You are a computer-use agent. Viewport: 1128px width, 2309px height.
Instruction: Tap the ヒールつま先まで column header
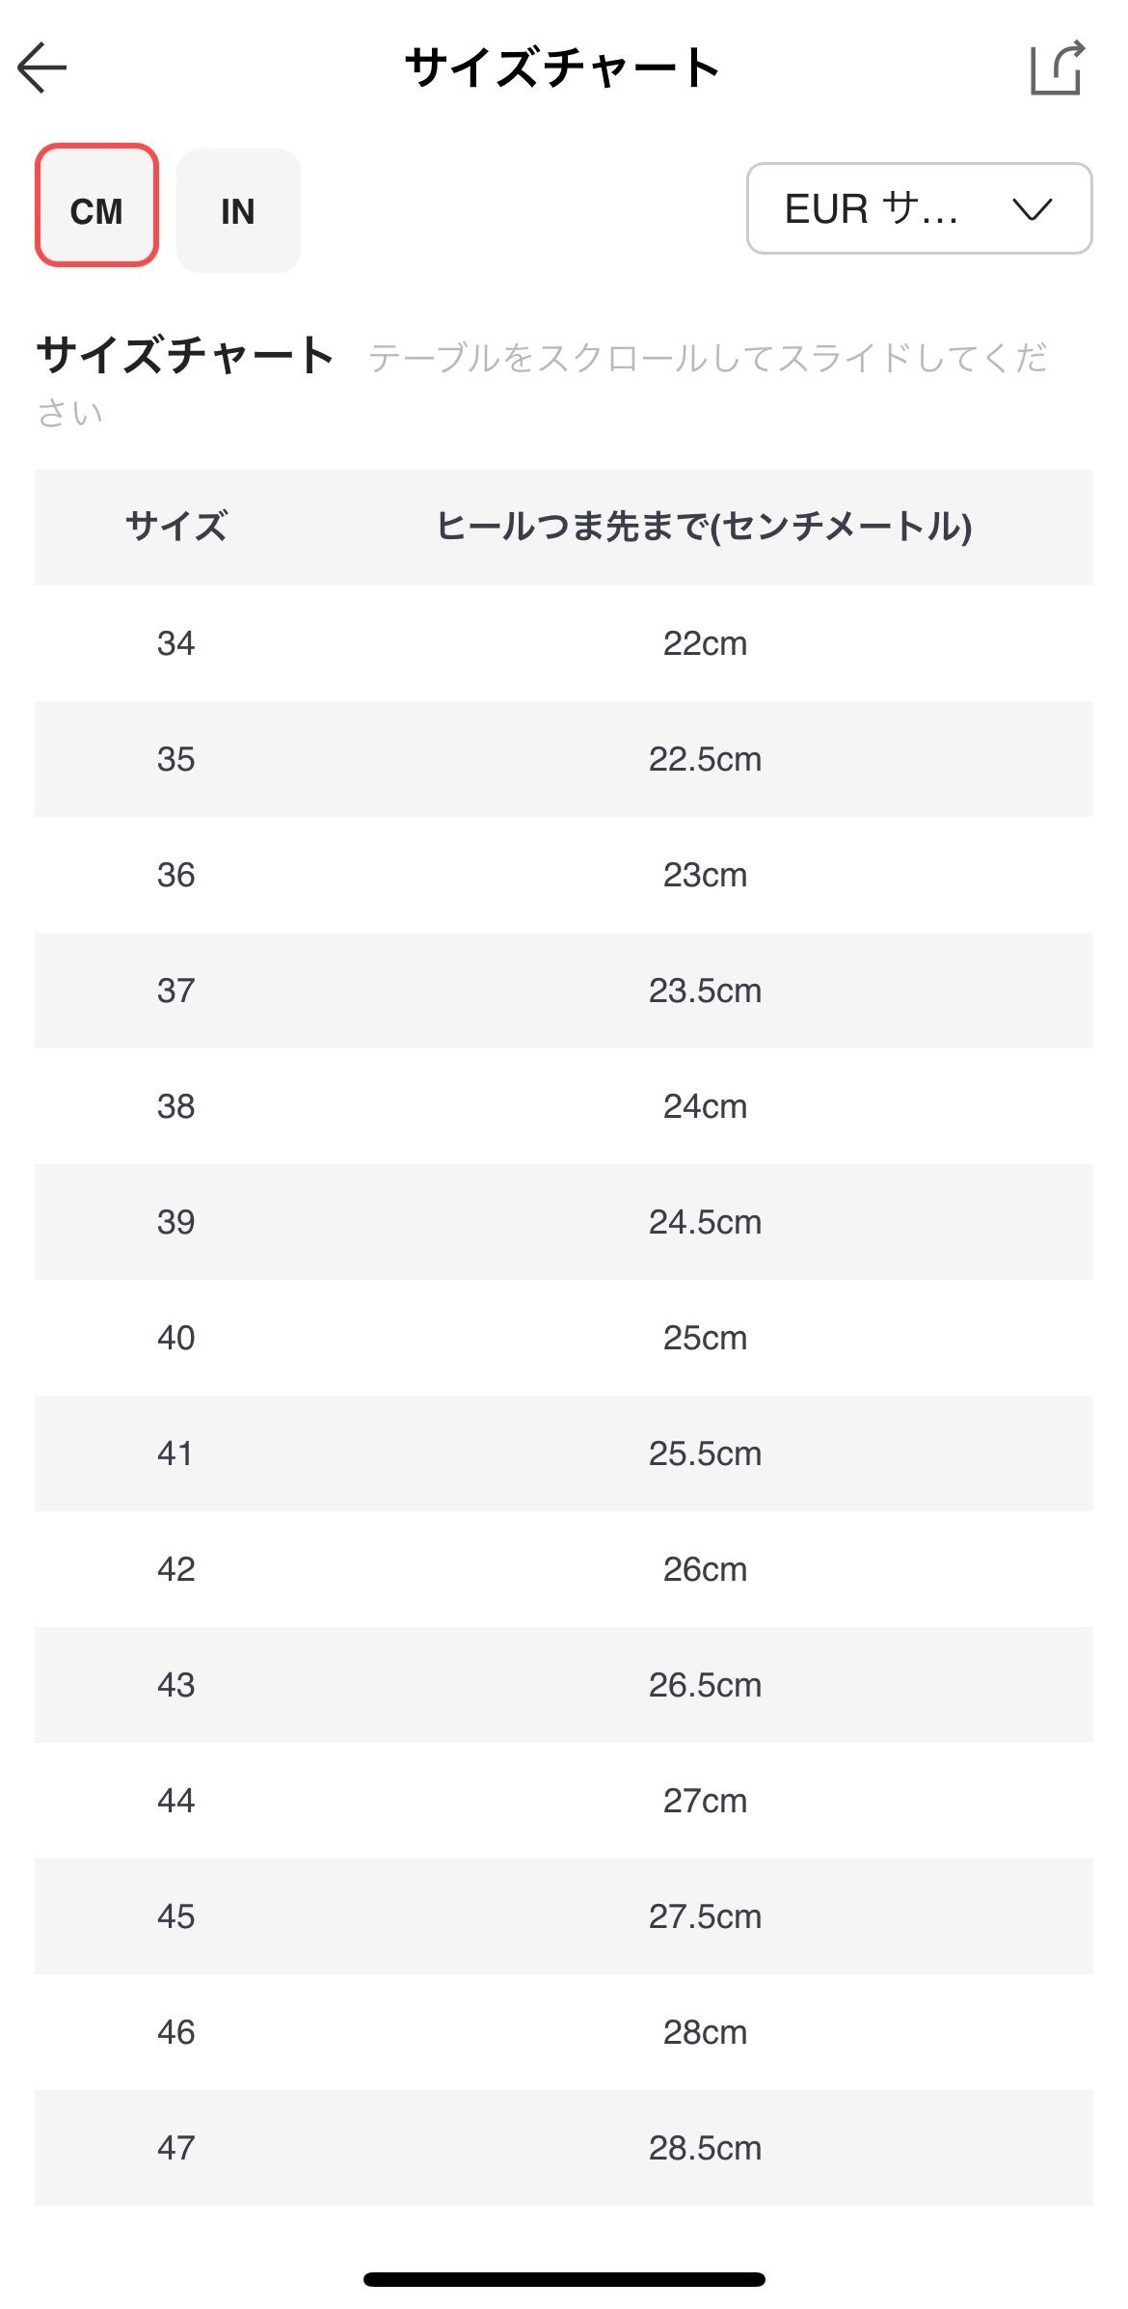(705, 527)
